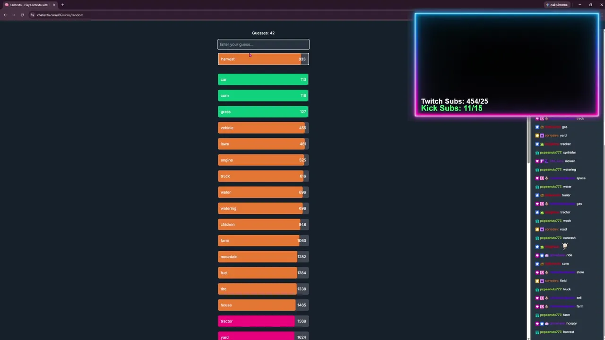This screenshot has height=340, width=605.
Task: Click the 'engine' guess row
Action: [x=263, y=160]
